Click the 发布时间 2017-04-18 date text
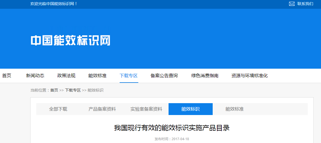Image resolution: width=321 pixels, height=143 pixels. (x=172, y=139)
